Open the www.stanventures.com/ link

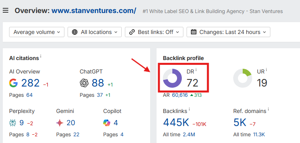tap(94, 11)
